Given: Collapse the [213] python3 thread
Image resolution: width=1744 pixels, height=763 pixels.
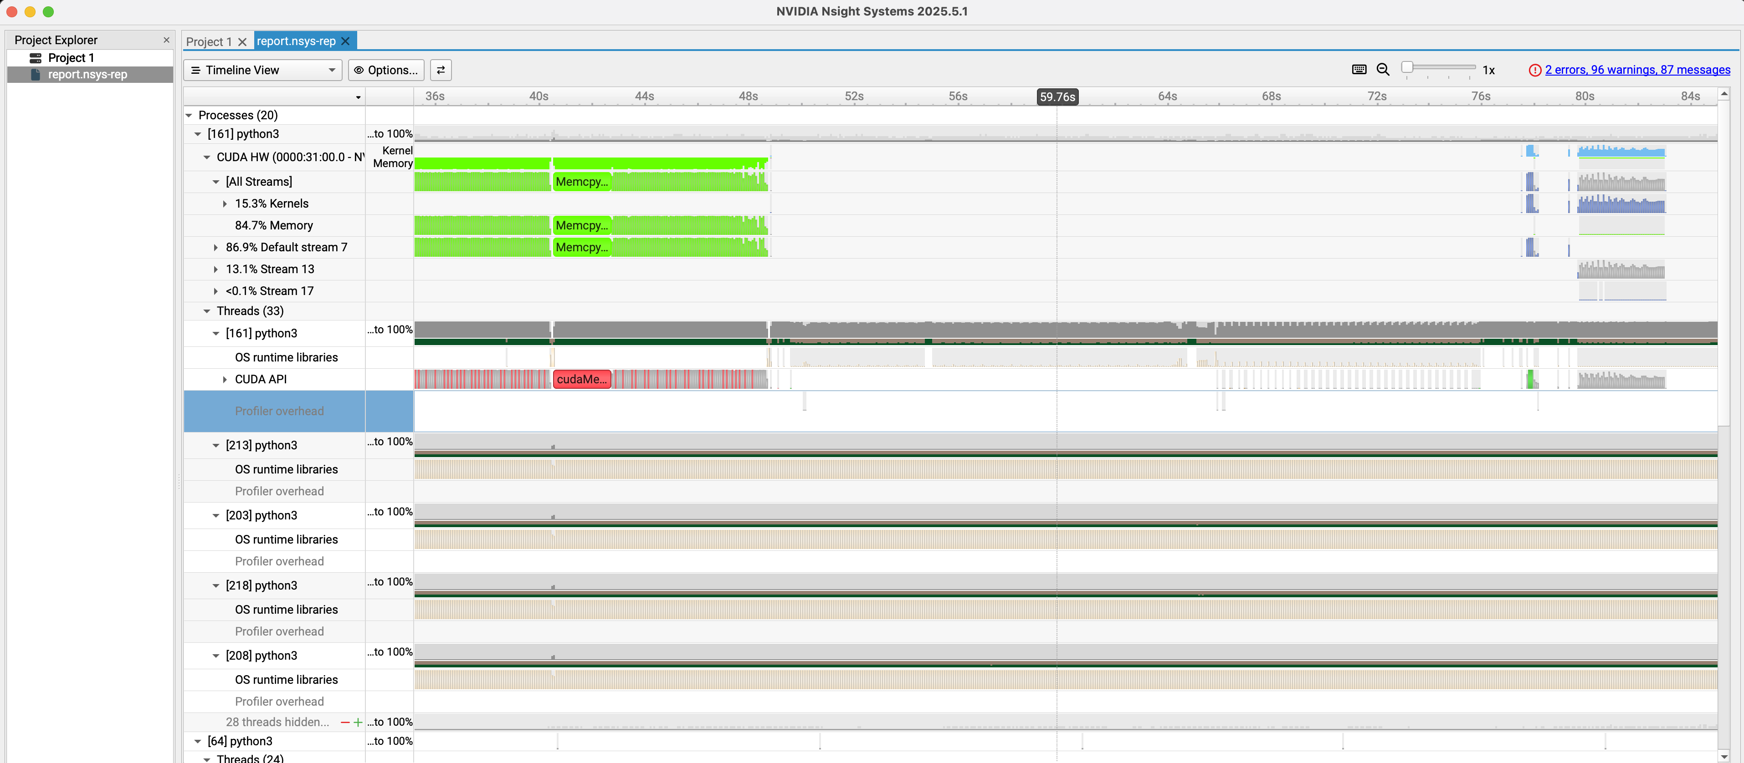Looking at the screenshot, I should [x=216, y=445].
